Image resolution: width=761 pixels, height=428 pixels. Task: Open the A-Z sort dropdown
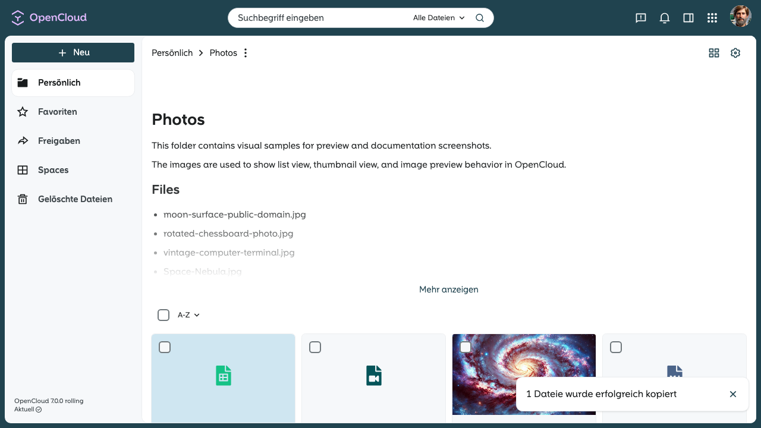188,315
